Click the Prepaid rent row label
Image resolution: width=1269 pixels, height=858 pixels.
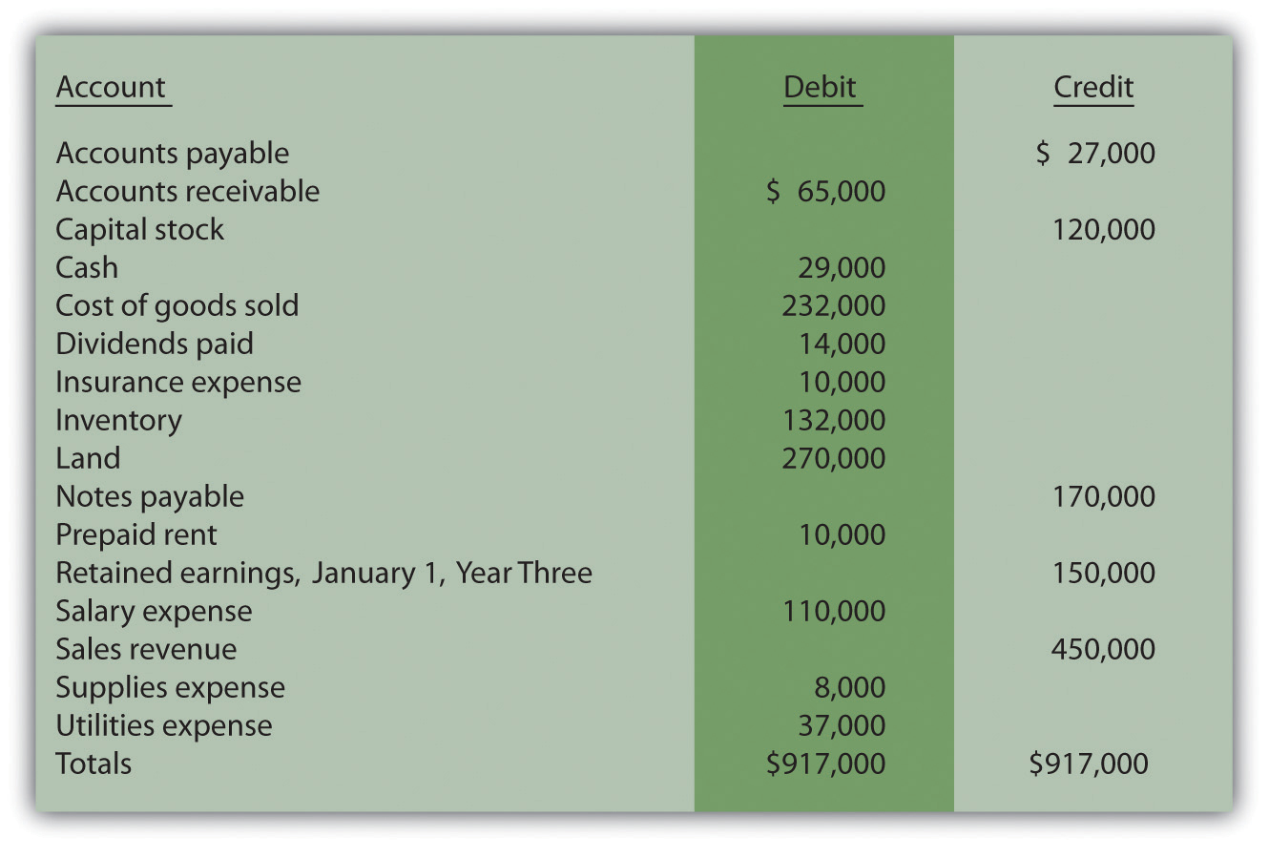pyautogui.click(x=136, y=535)
